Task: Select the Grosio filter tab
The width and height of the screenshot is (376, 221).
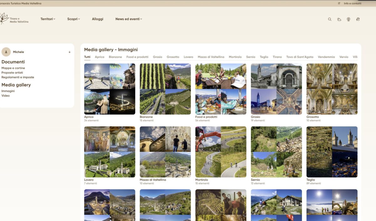Action: pos(158,57)
